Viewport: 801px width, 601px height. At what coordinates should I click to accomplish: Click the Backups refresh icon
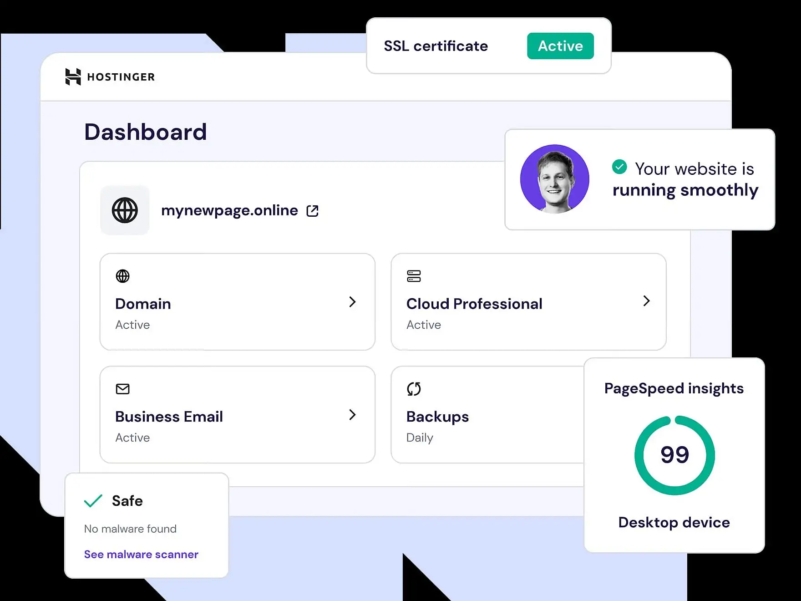(x=413, y=389)
